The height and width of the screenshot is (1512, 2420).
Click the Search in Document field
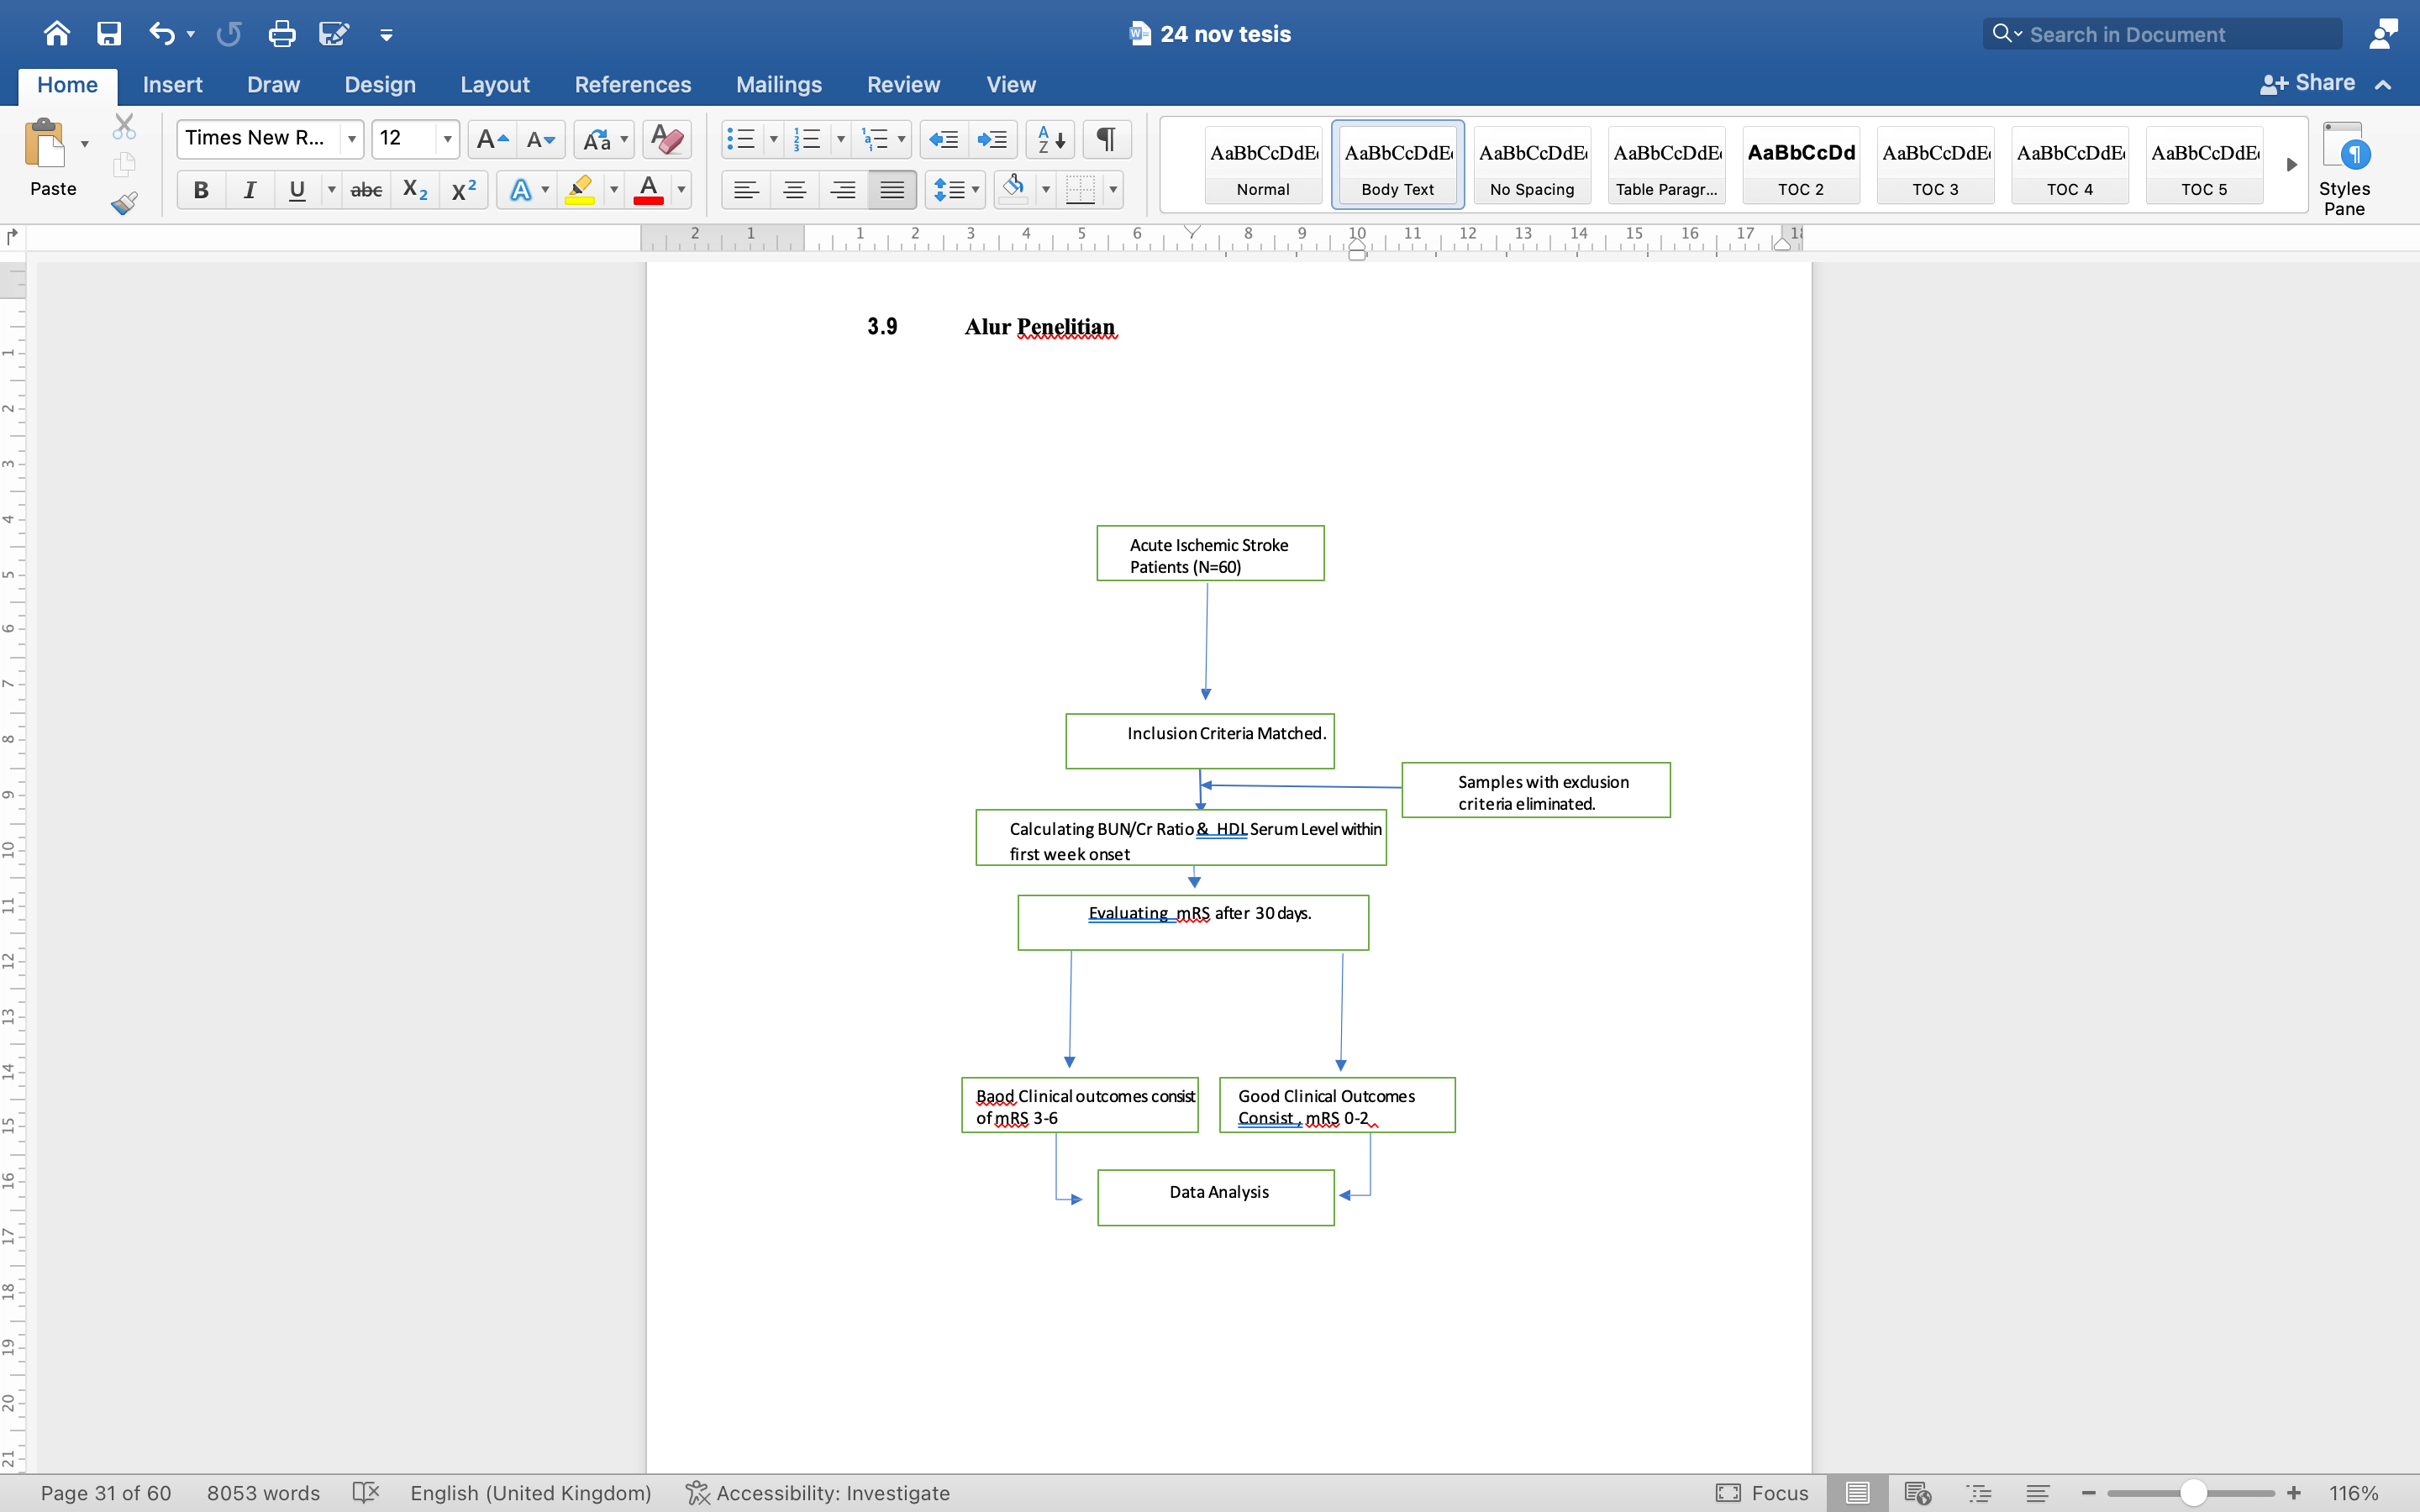2163,34
